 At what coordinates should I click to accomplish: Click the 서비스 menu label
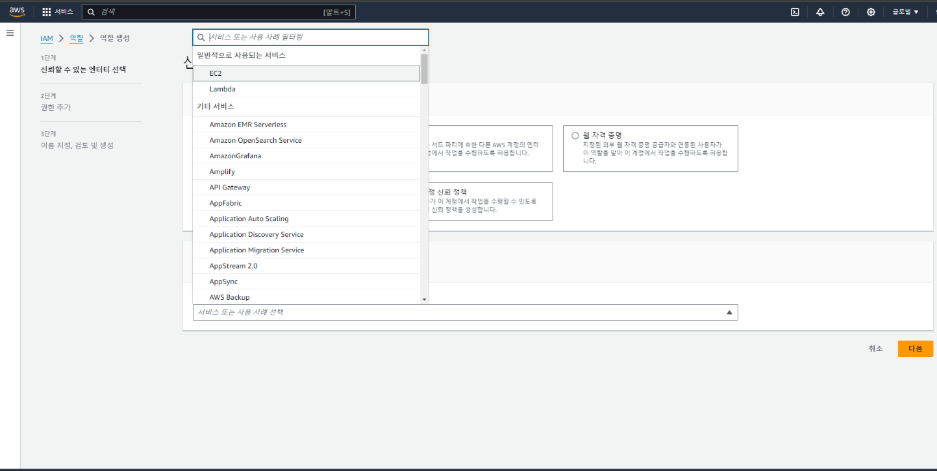point(63,12)
